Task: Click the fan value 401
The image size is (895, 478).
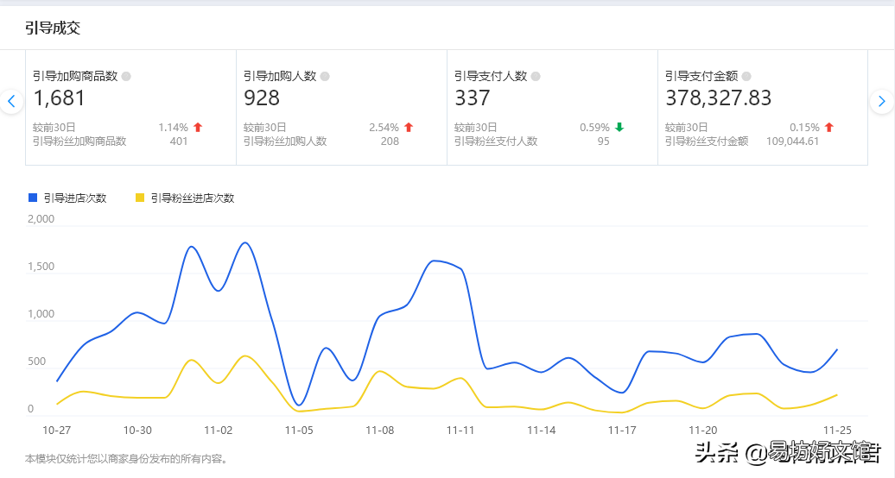Action: [x=179, y=142]
